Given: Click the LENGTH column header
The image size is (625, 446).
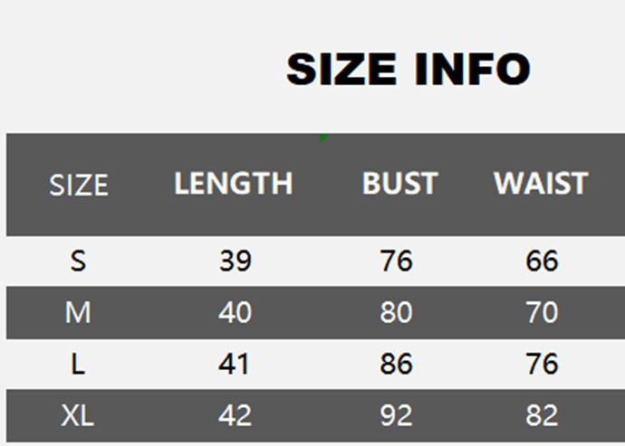Looking at the screenshot, I should click(x=234, y=184).
